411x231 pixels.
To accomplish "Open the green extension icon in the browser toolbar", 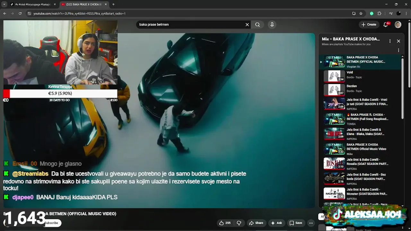I will click(x=372, y=13).
